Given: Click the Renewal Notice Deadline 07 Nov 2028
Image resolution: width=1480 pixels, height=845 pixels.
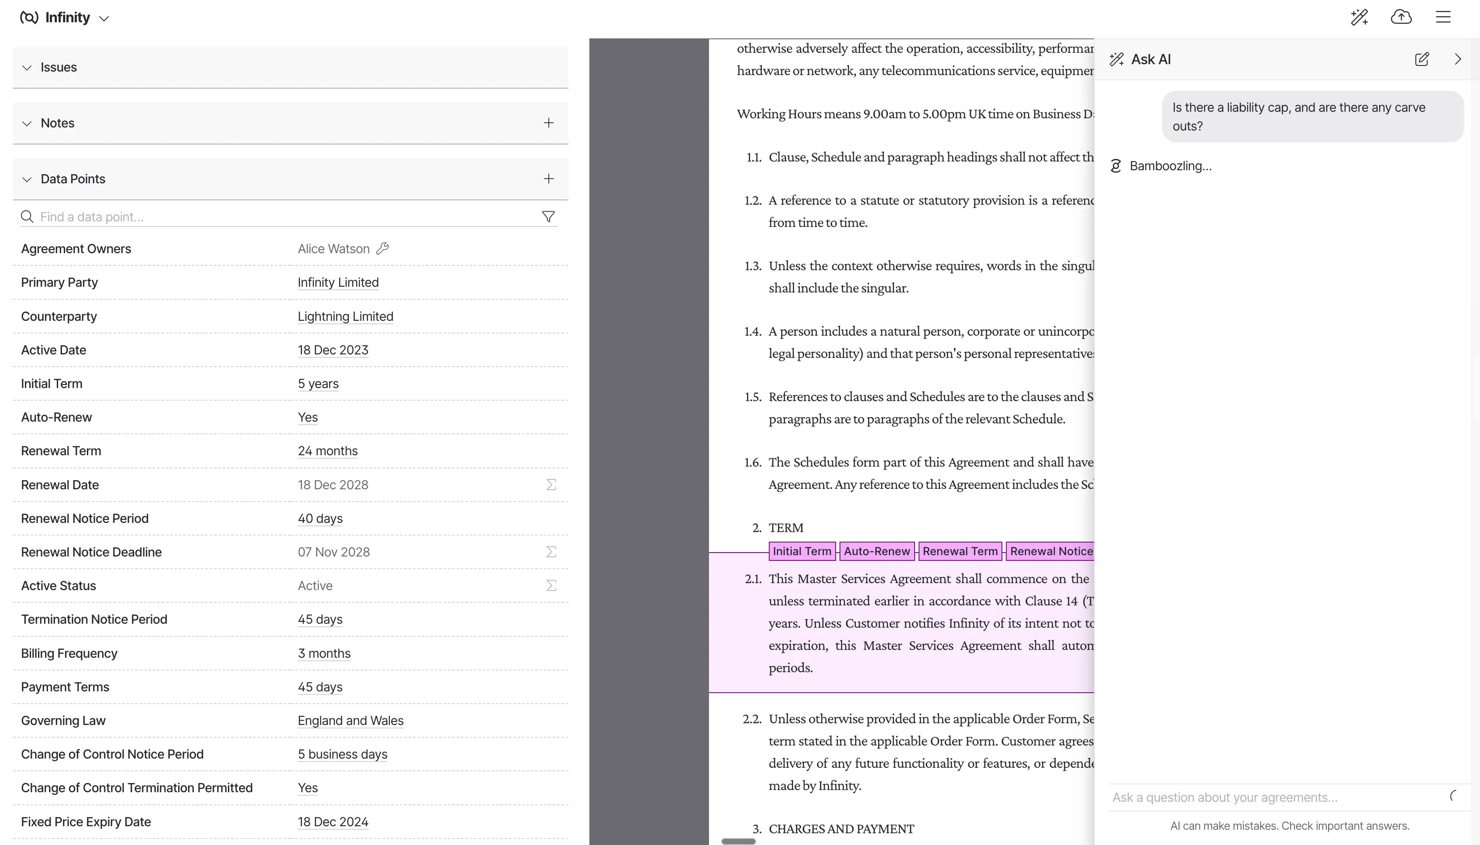Looking at the screenshot, I should click(334, 552).
